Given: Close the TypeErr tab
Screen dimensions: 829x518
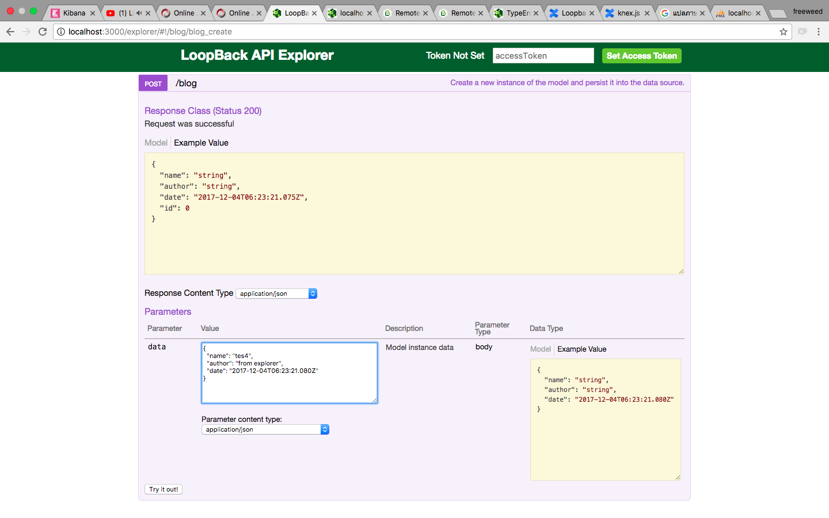Looking at the screenshot, I should coord(536,13).
